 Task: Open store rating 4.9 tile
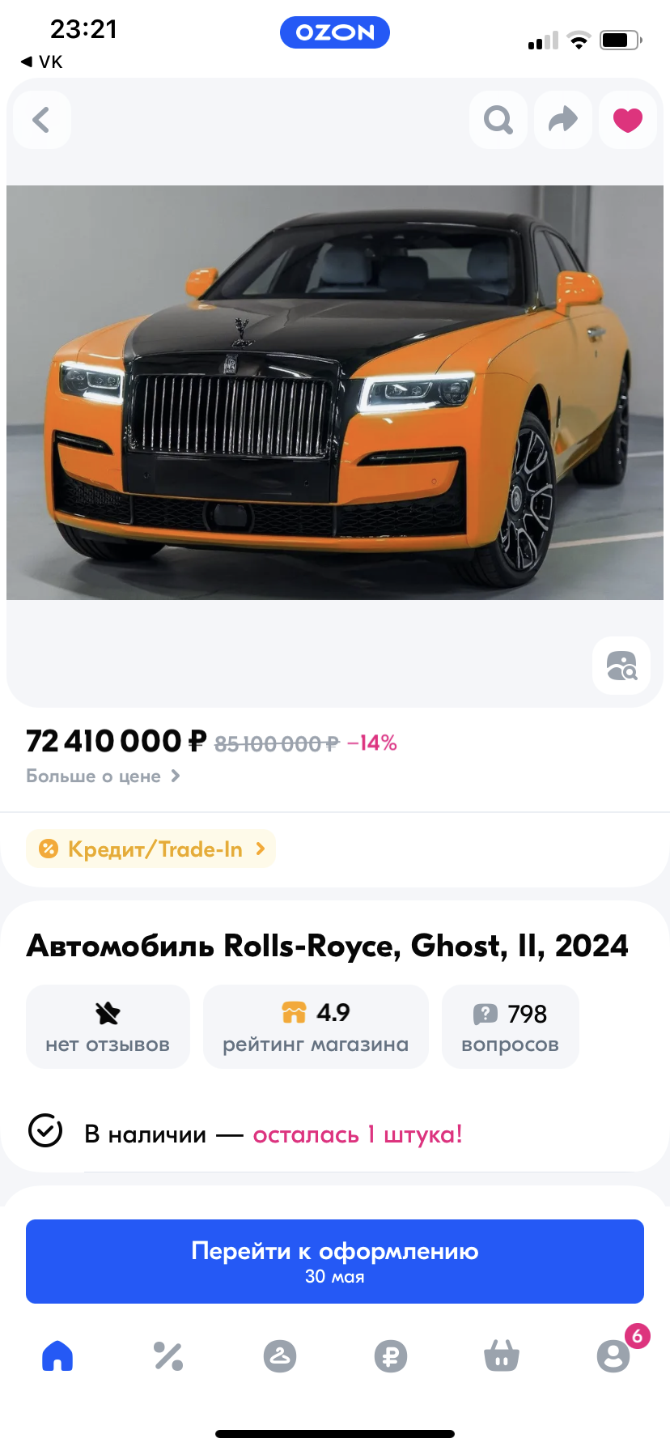[316, 1027]
